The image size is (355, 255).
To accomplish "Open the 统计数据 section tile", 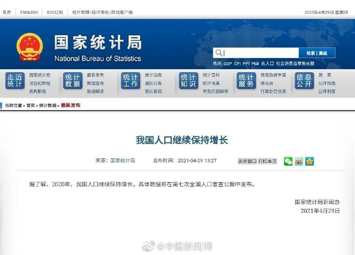I will coord(73,81).
